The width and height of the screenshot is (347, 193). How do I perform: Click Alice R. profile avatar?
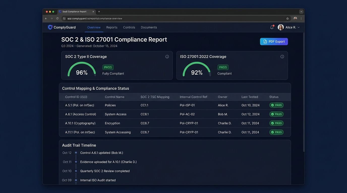coord(281,27)
